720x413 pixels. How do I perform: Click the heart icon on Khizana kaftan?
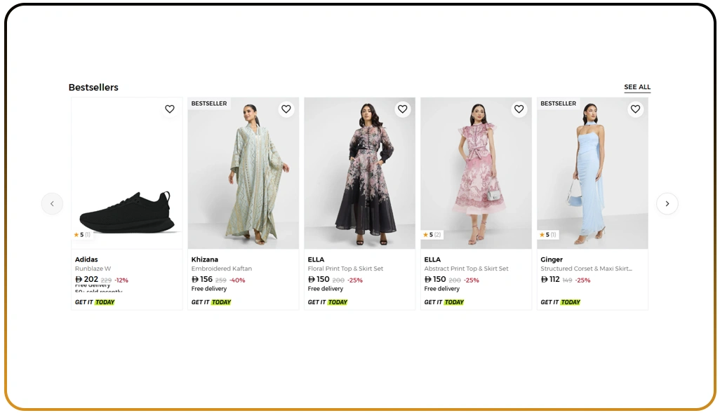[286, 109]
